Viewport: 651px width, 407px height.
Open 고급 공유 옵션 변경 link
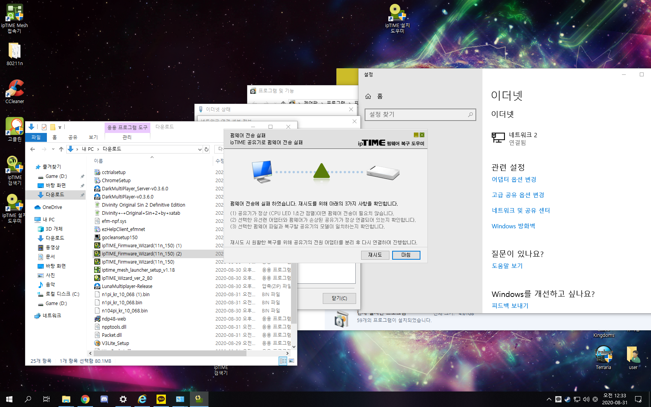point(518,195)
